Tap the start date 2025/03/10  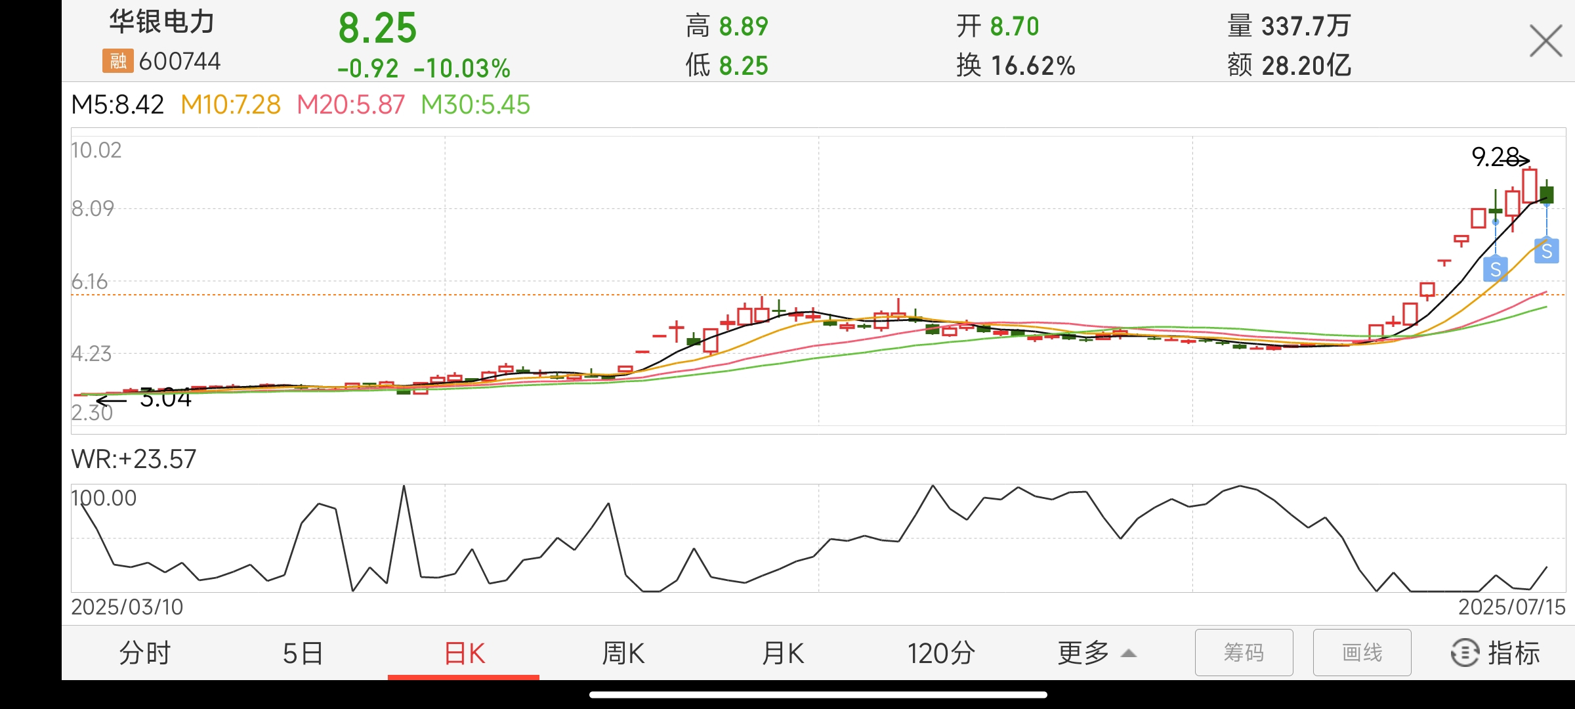(127, 607)
